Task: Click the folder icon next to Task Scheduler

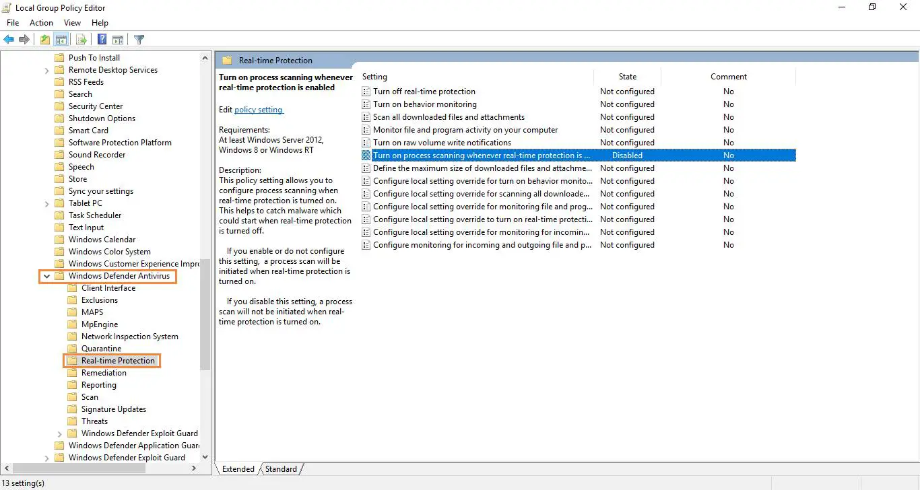Action: pos(59,215)
